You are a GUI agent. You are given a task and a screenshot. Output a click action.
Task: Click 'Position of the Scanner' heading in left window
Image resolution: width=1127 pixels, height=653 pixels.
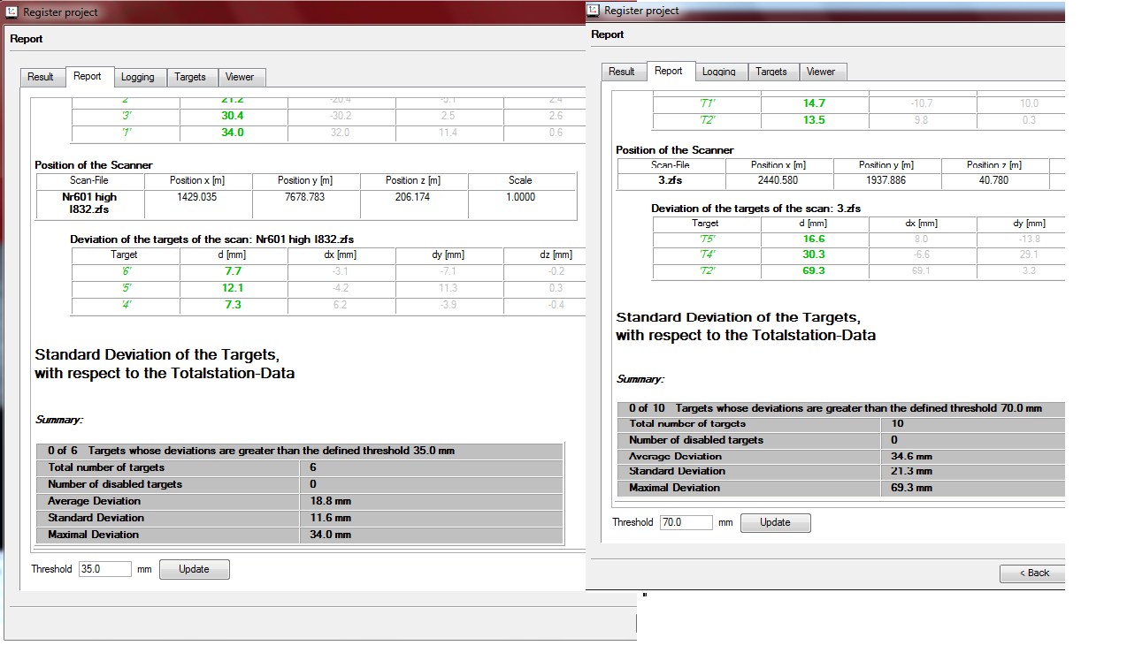tap(94, 165)
